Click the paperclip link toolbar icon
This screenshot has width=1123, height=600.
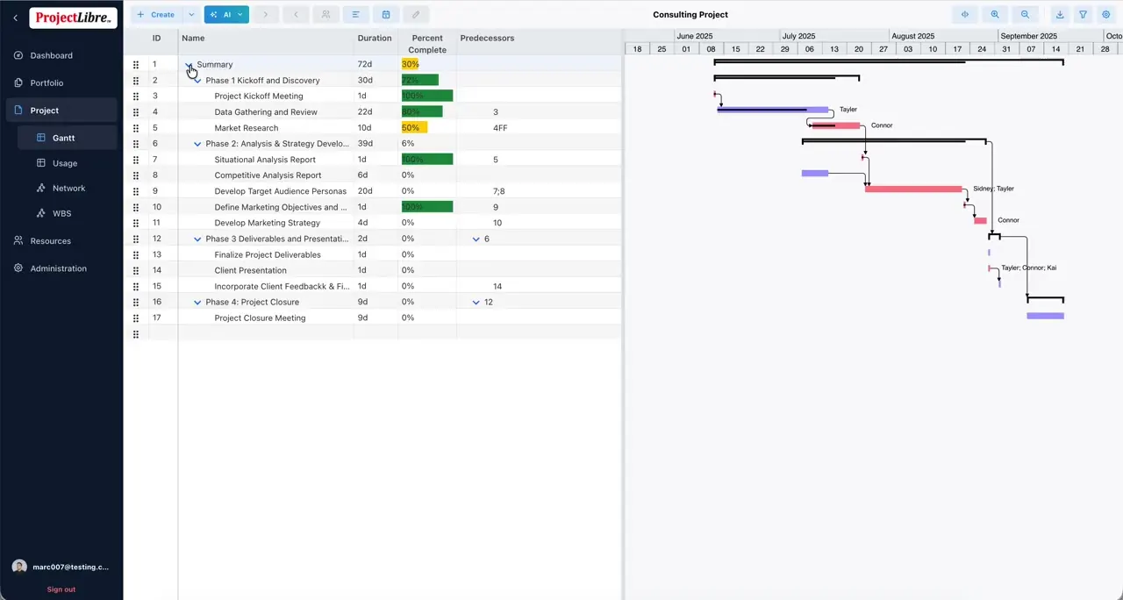click(415, 14)
